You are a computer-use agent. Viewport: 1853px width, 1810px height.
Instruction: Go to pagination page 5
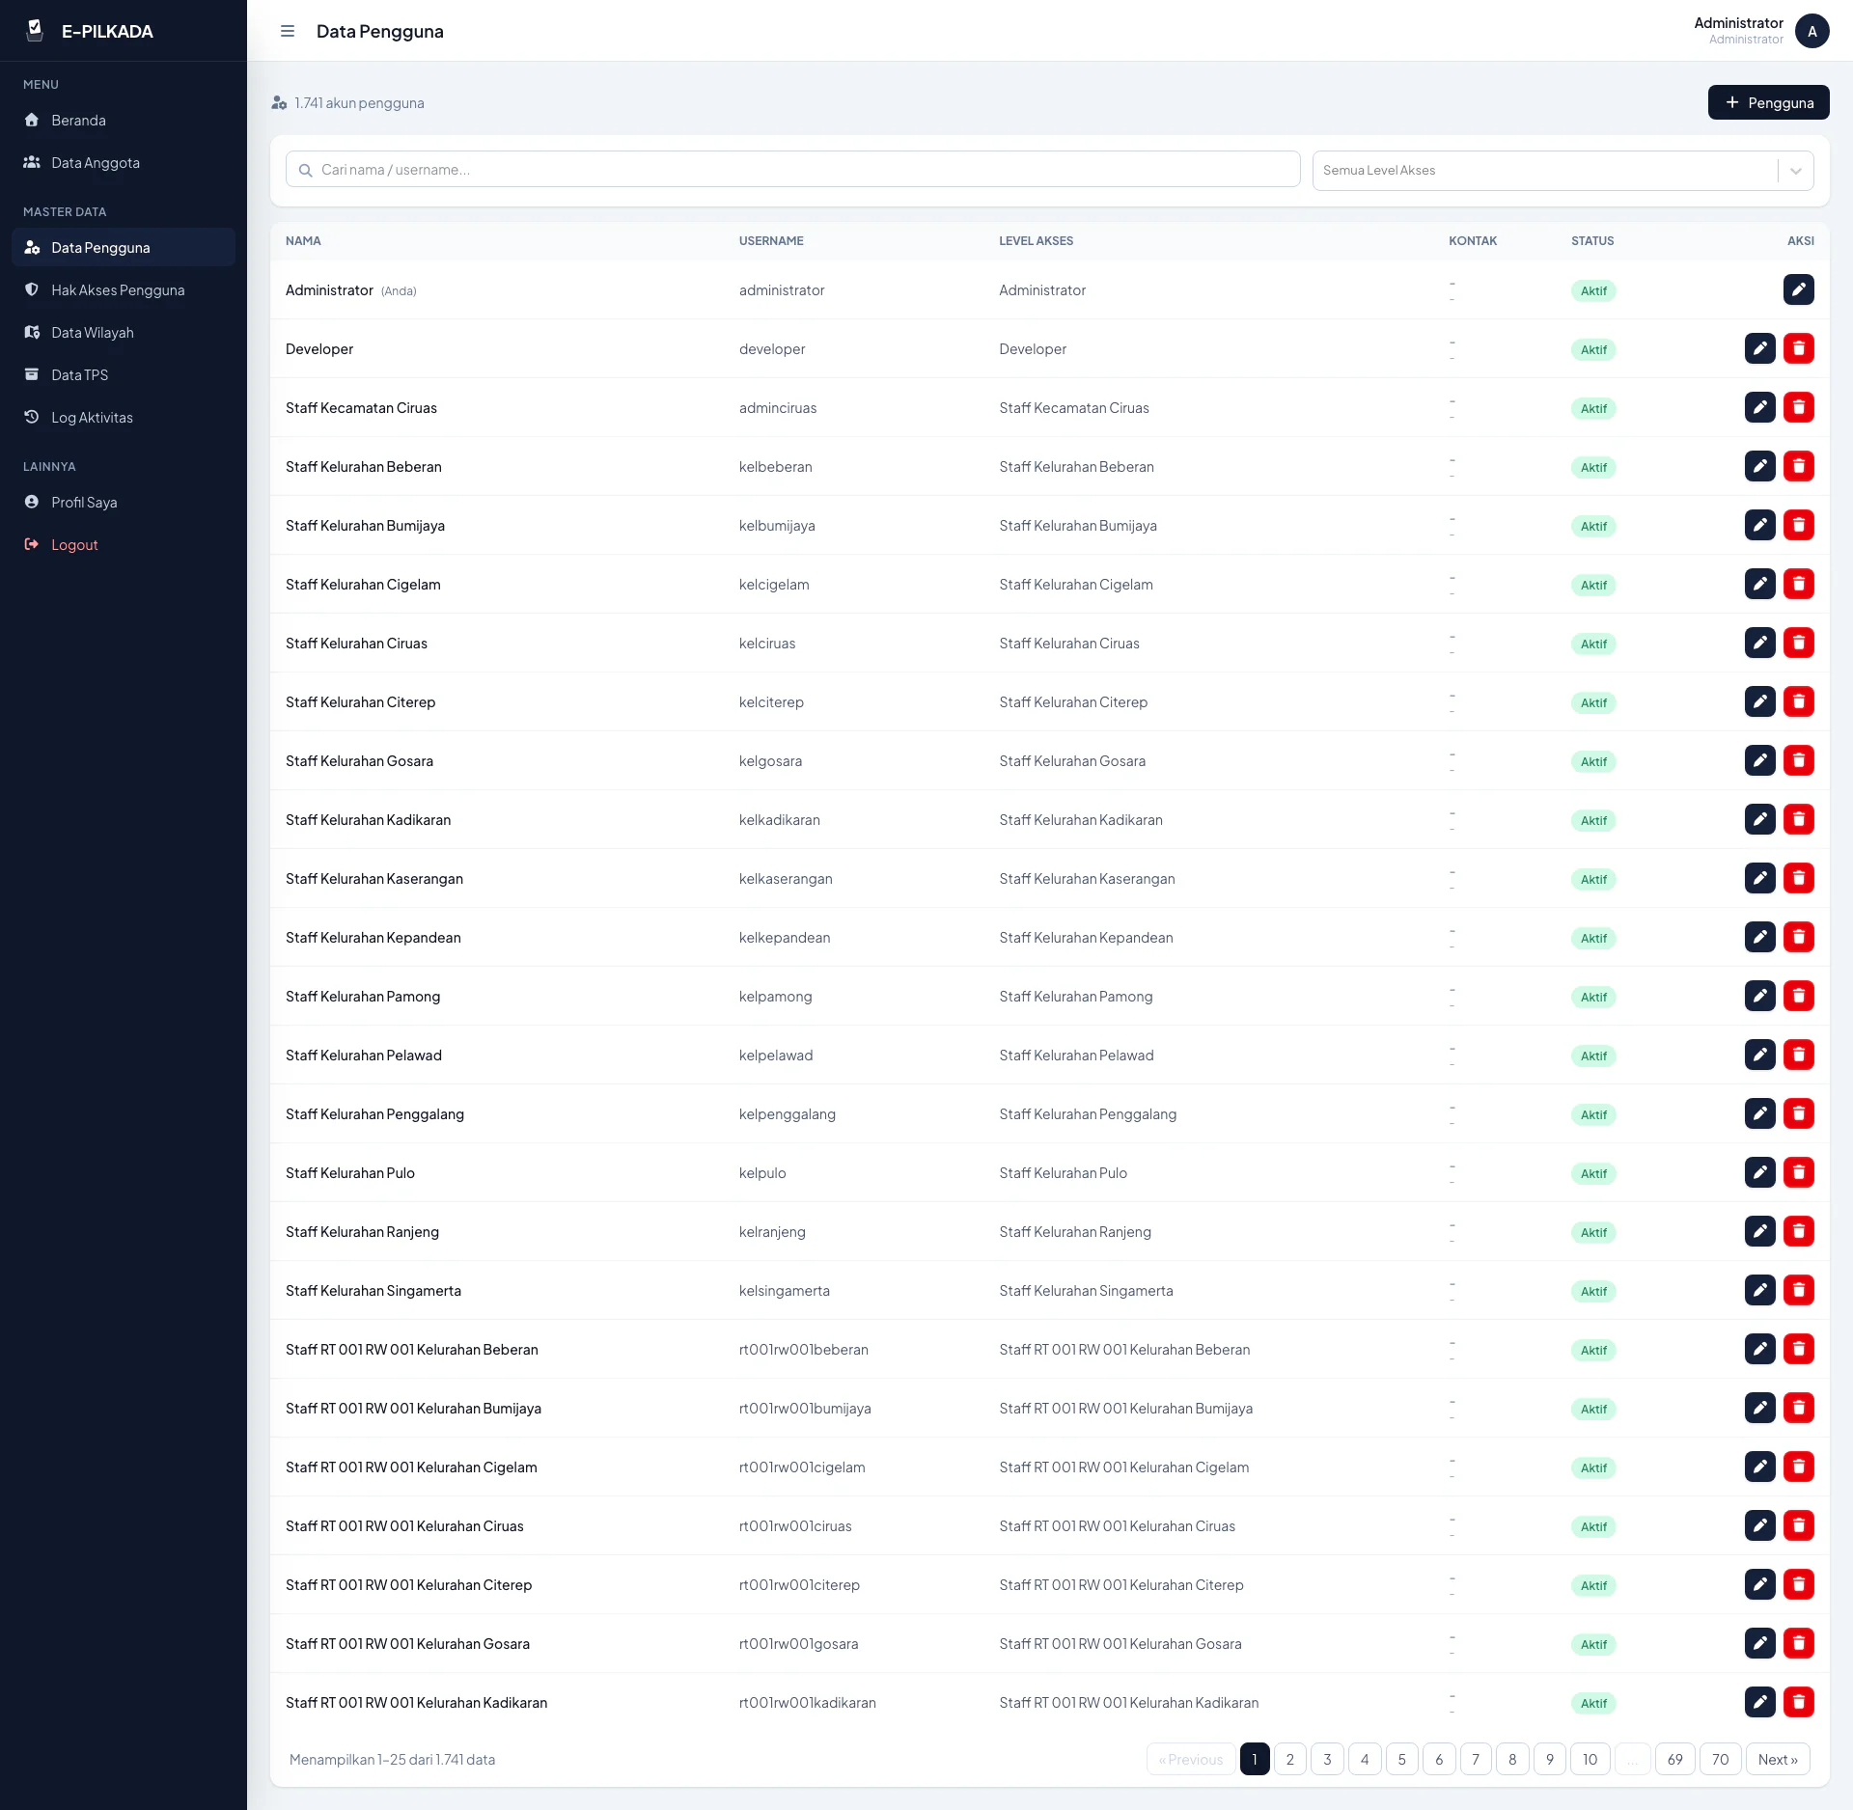[x=1402, y=1759]
